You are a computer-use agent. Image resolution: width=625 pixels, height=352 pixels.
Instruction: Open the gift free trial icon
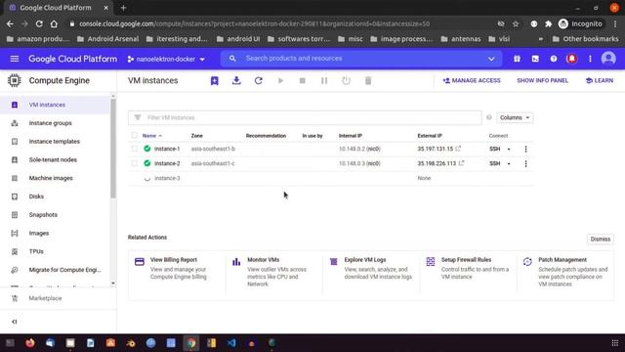517,59
